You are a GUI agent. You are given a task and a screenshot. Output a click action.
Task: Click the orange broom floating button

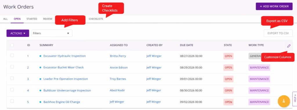[x=284, y=101]
